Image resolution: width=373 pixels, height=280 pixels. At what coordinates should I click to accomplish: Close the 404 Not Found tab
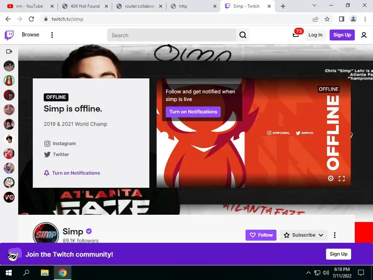[x=106, y=6]
